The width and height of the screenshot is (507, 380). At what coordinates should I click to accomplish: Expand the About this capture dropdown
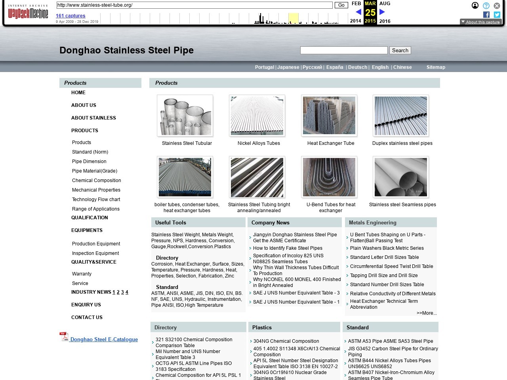(x=480, y=22)
